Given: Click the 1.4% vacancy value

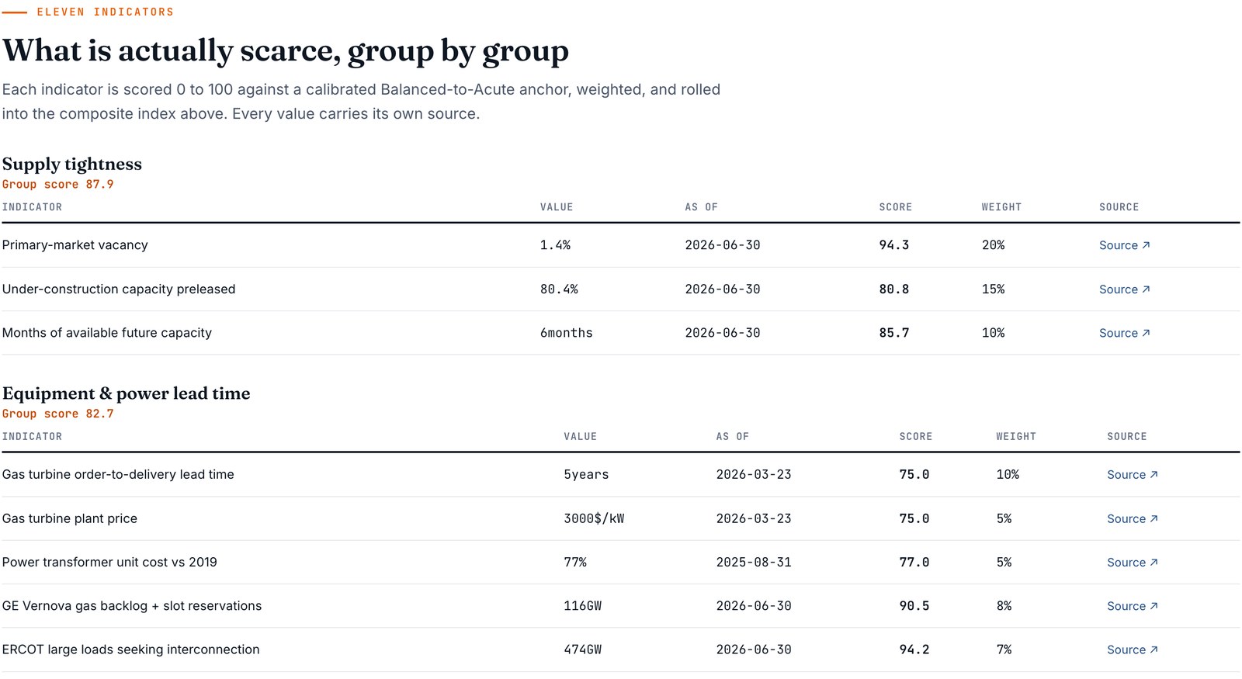Looking at the screenshot, I should pyautogui.click(x=555, y=245).
